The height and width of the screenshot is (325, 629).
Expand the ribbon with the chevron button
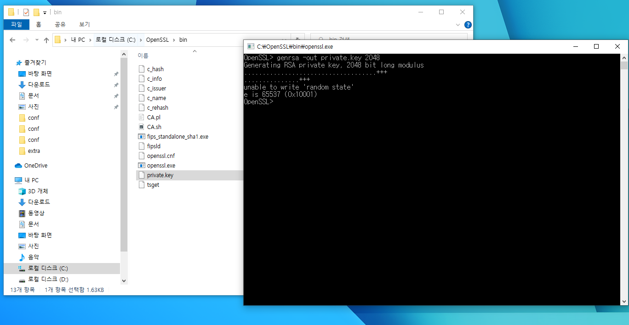tap(458, 25)
